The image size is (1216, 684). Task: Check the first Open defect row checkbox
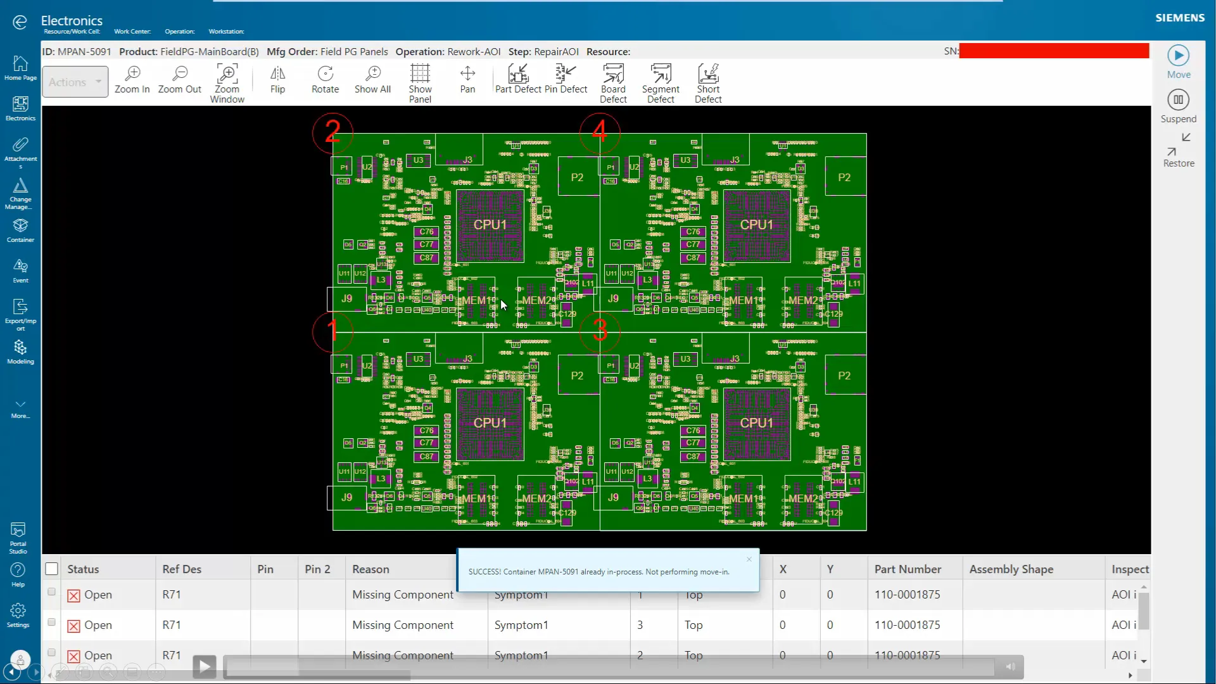tap(51, 591)
